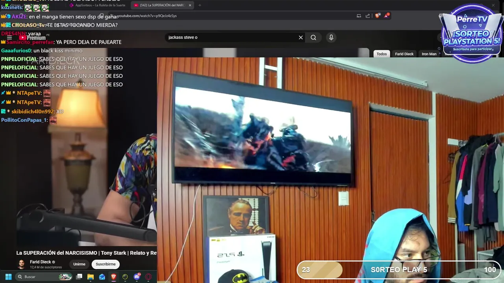The height and width of the screenshot is (283, 504).
Task: Open Farid Dieck channel avatar
Action: click(x=22, y=264)
